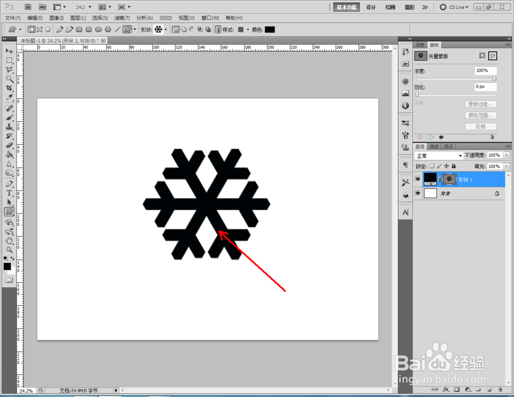Toggle lock all for layer
This screenshot has height=397, width=514.
[x=454, y=166]
